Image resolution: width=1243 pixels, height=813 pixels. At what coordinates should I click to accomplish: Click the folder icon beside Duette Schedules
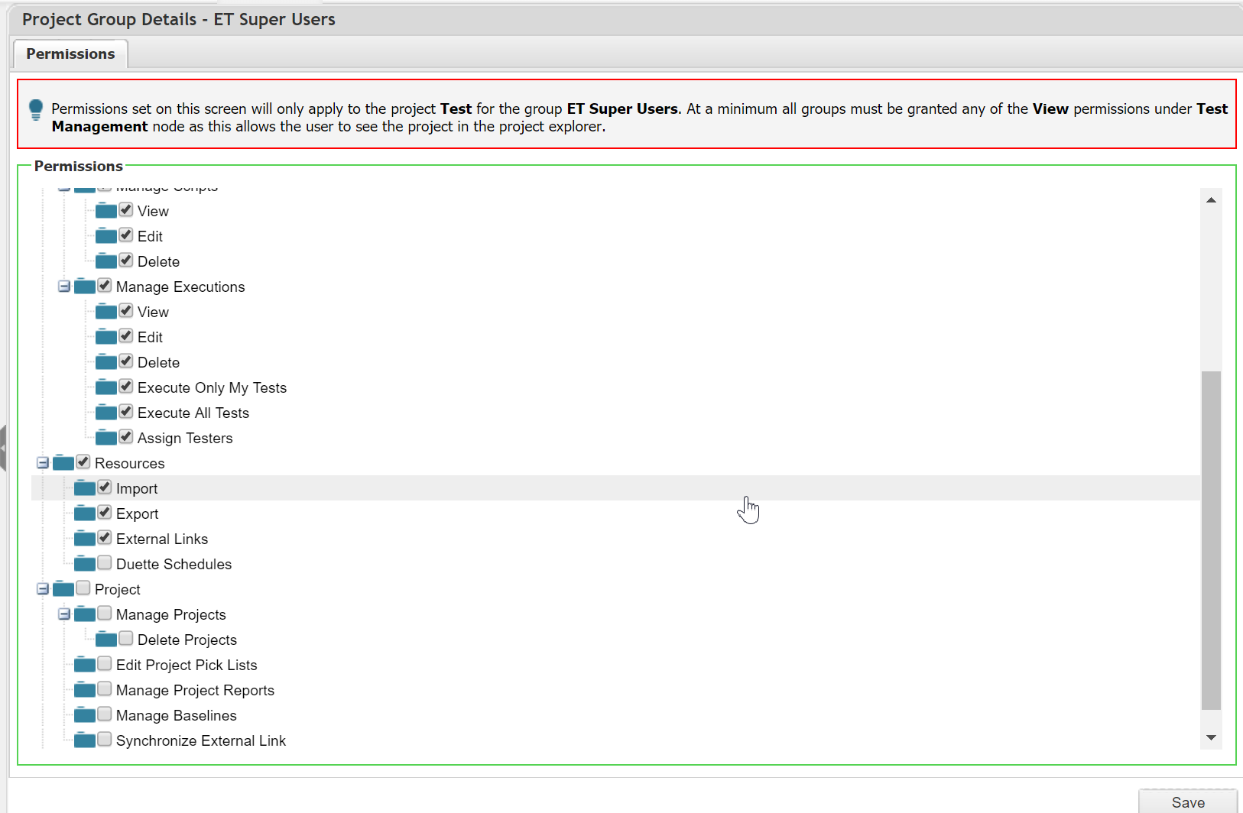pos(85,564)
